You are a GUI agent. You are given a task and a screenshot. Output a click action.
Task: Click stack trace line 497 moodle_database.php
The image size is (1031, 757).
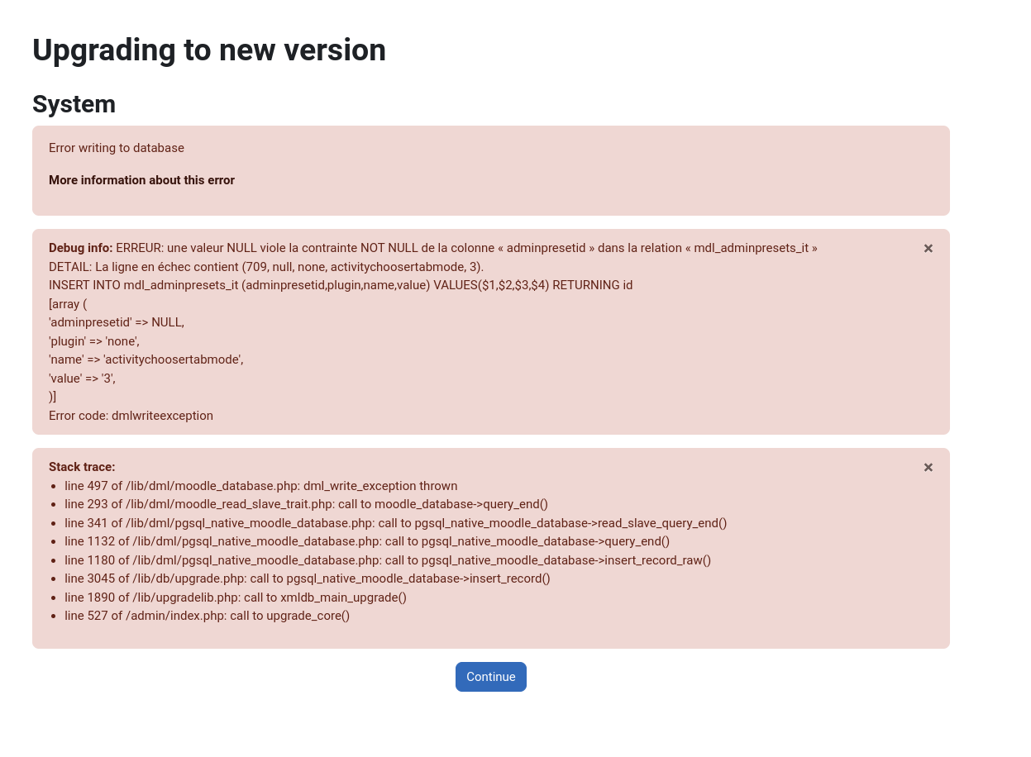point(261,486)
